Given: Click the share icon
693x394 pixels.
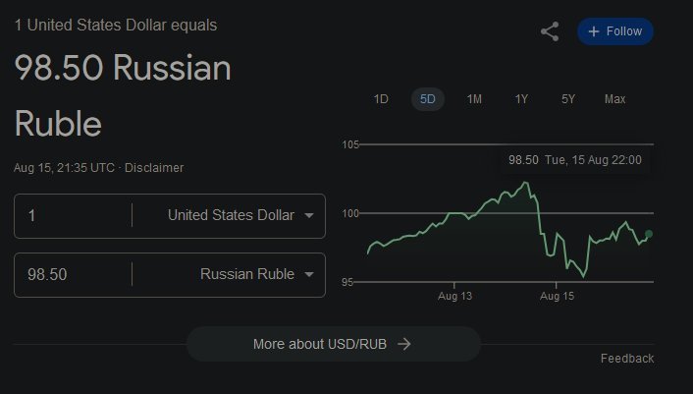Looking at the screenshot, I should click(x=550, y=31).
